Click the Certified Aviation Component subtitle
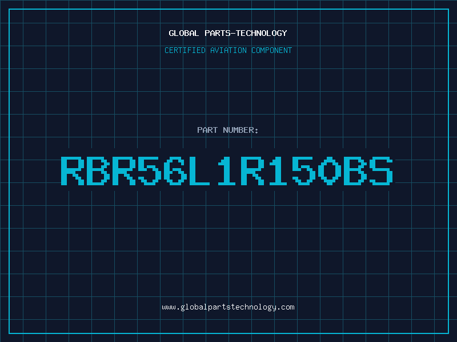 coord(228,50)
